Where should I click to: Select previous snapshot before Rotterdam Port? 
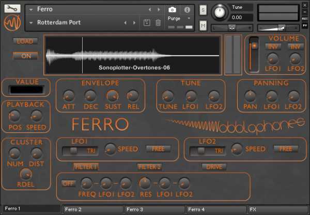[126, 23]
